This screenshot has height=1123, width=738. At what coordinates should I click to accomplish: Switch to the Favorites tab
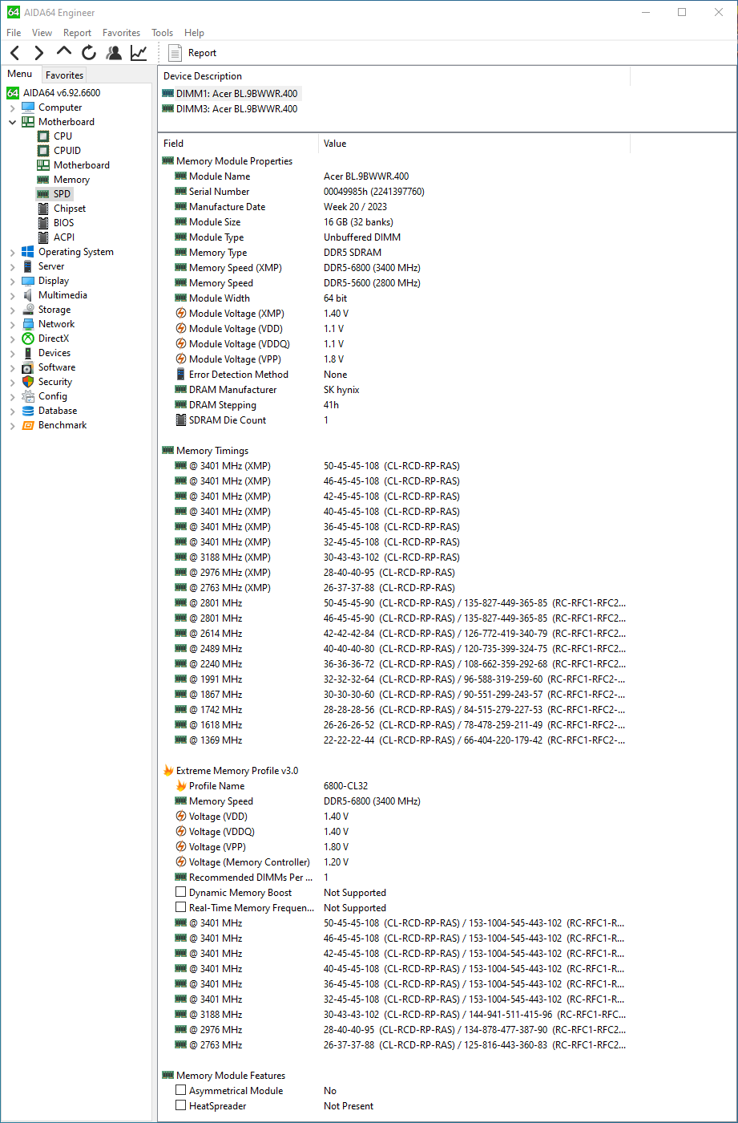click(x=64, y=75)
